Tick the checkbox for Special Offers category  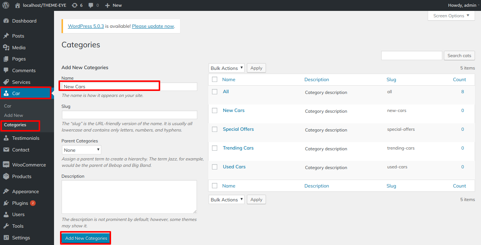tap(215, 129)
